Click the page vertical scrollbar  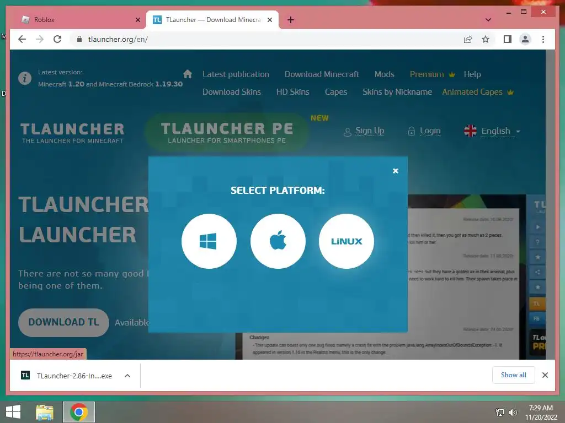coord(550,204)
